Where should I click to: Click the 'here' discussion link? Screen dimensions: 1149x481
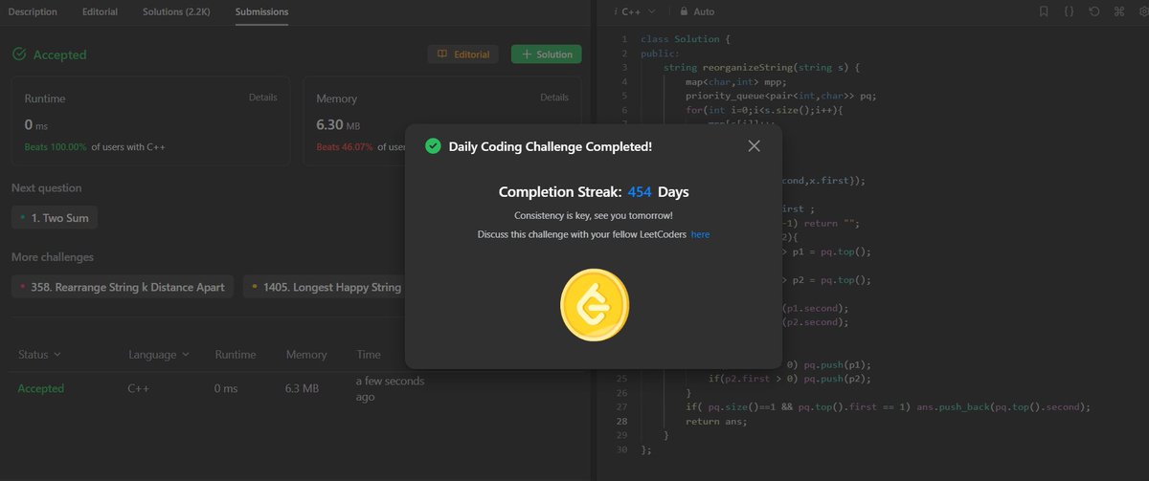click(x=701, y=234)
